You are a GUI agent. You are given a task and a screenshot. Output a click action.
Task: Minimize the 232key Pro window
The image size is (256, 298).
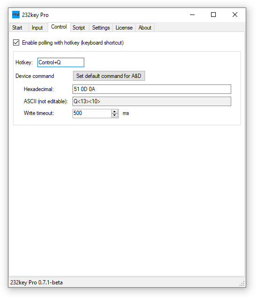point(192,15)
